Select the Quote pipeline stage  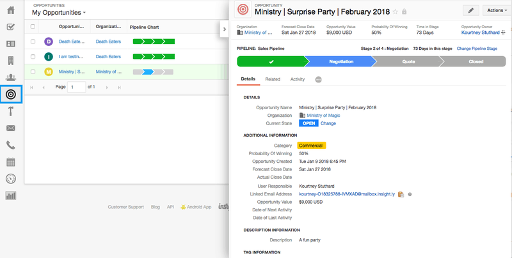coord(408,61)
